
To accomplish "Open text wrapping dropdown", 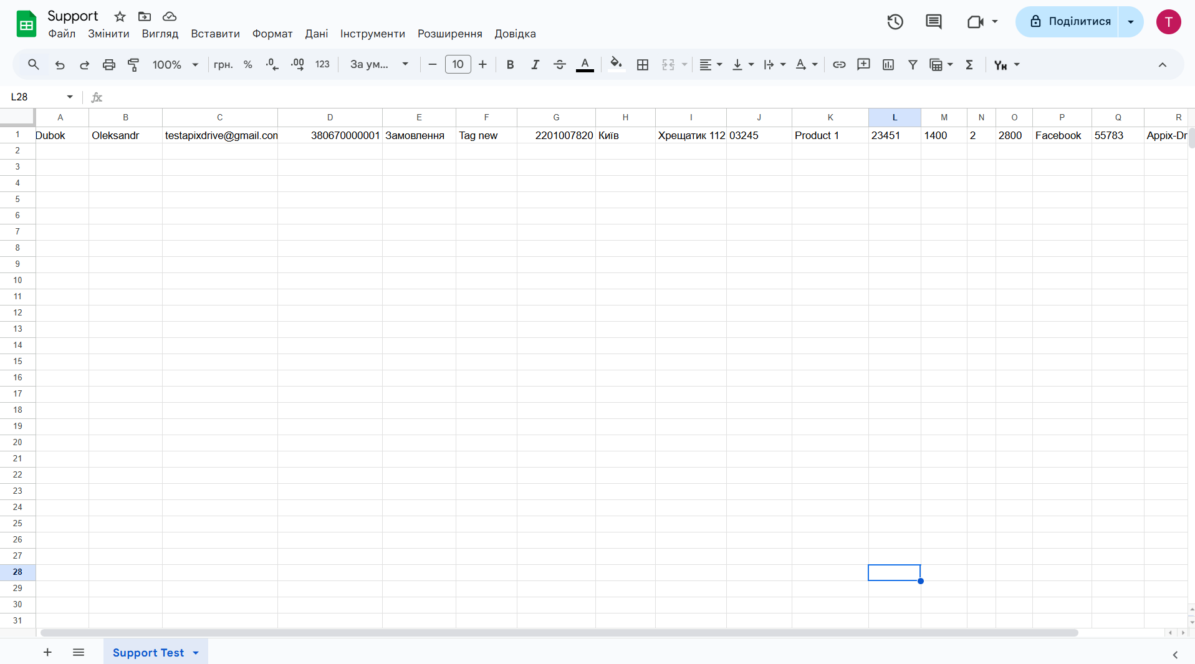I will [x=775, y=64].
